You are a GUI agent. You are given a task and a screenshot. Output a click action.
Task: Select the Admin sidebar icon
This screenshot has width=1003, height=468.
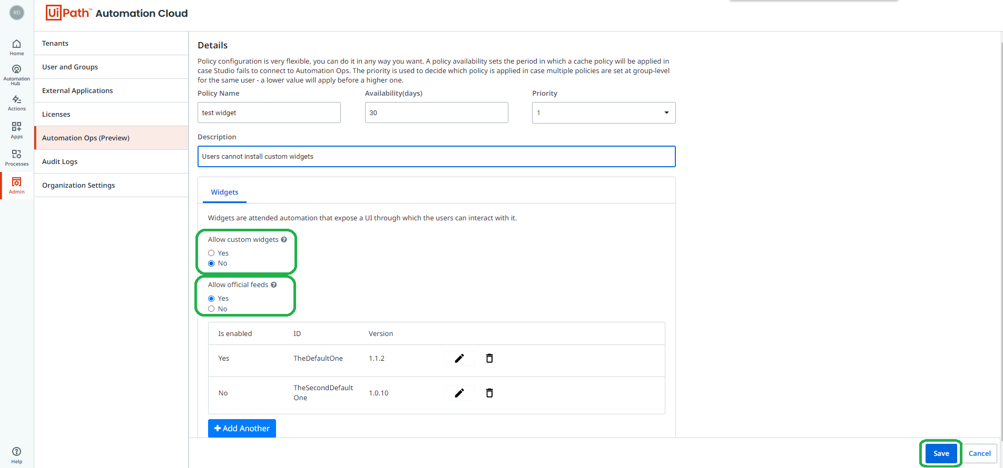pyautogui.click(x=17, y=186)
